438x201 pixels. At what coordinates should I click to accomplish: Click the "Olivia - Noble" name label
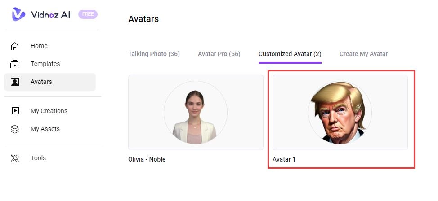click(x=147, y=159)
